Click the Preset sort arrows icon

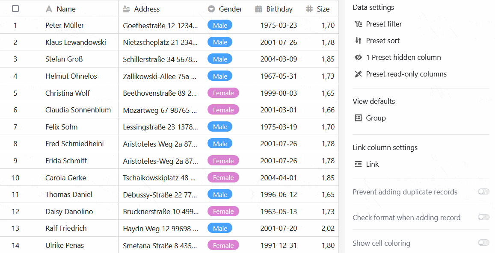[359, 41]
